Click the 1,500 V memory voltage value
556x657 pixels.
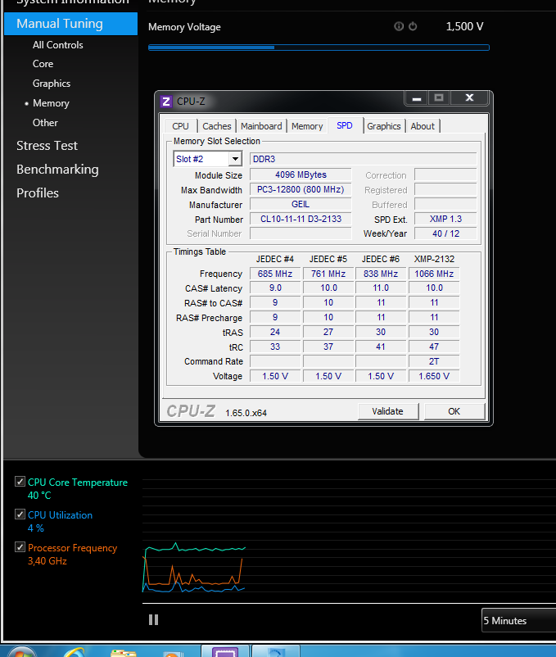coord(464,26)
